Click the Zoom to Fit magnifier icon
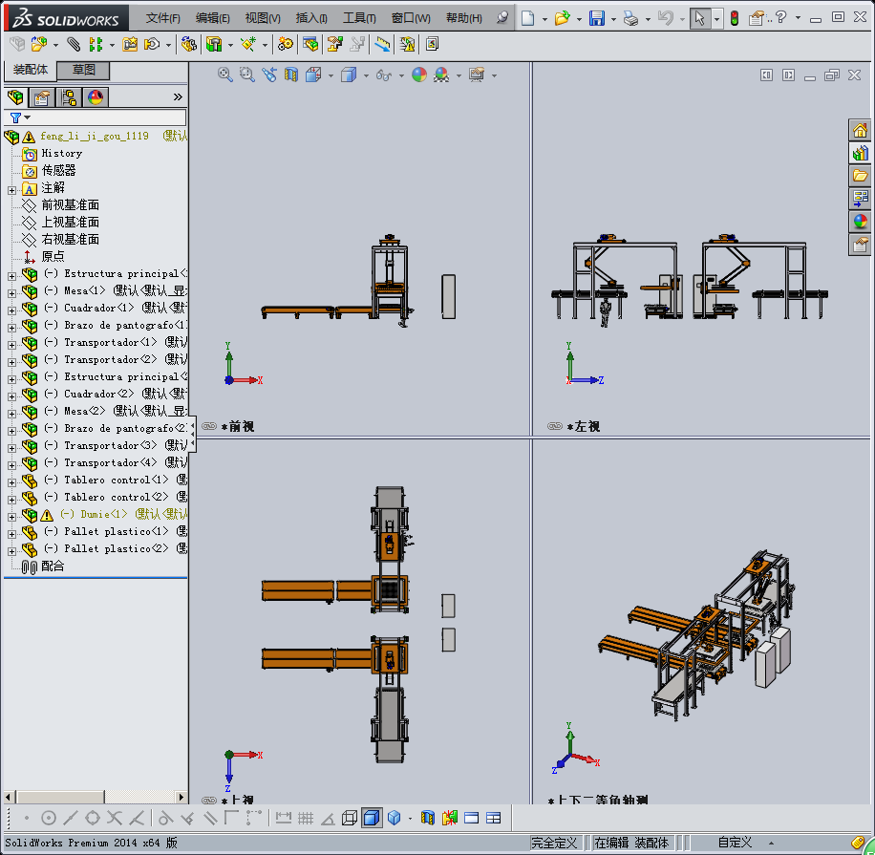 225,75
